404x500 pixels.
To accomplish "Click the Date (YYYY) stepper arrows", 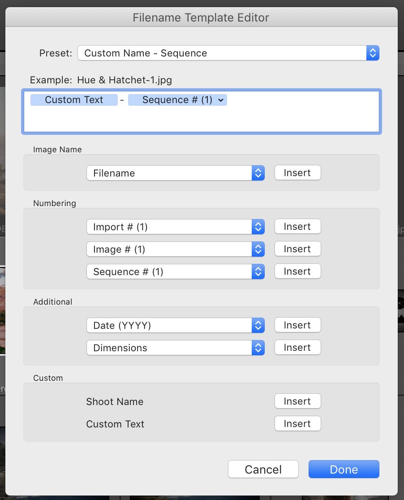I will tap(258, 325).
